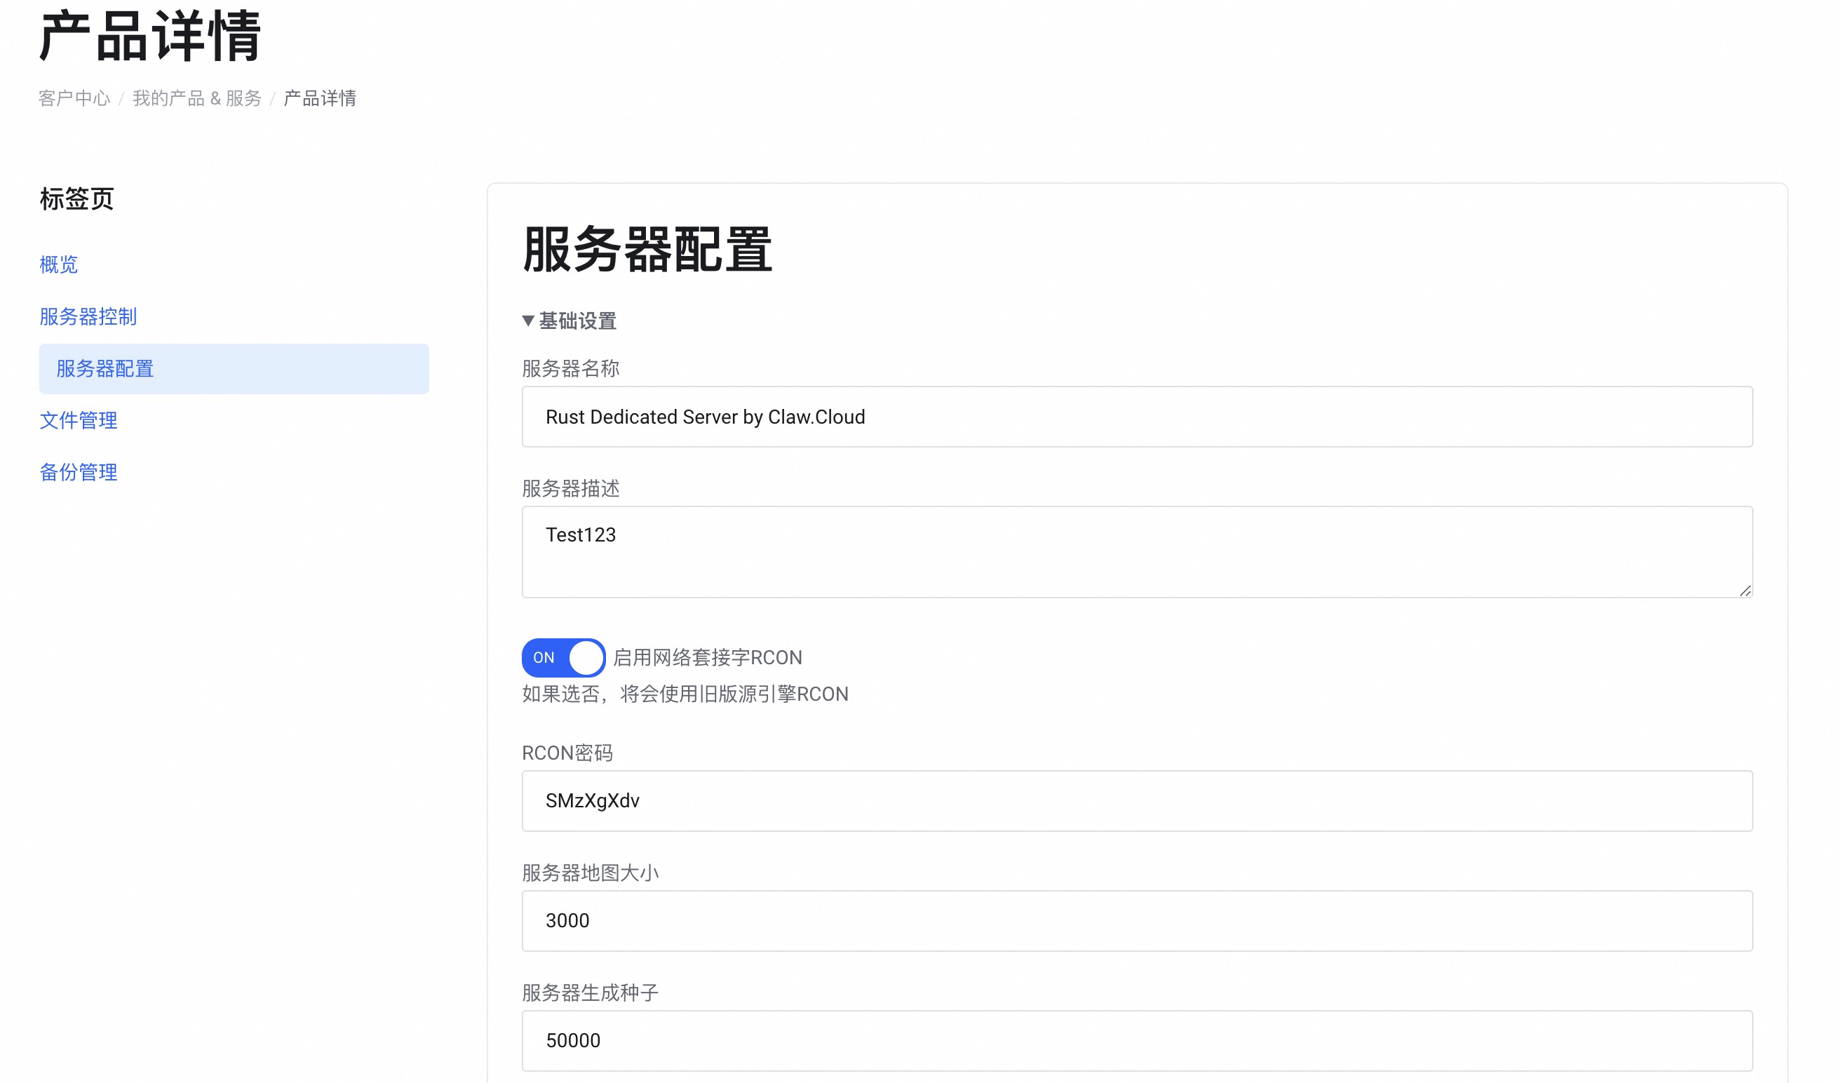Image resolution: width=1839 pixels, height=1083 pixels.
Task: Click the description textarea resize handle
Action: pos(1744,591)
